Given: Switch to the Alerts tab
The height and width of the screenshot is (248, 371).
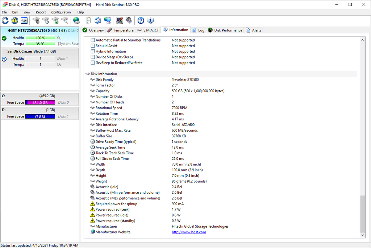Looking at the screenshot, I should coord(253,30).
